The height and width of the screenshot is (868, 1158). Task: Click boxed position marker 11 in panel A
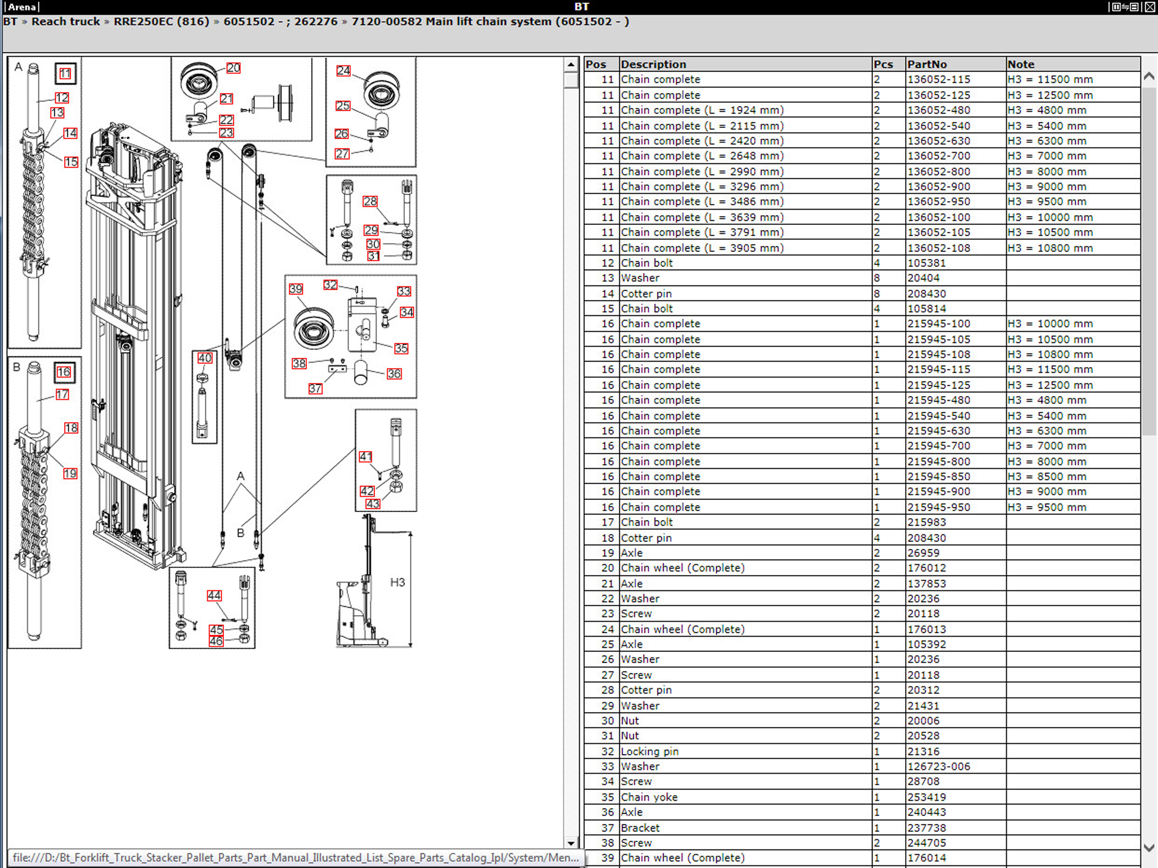tap(65, 74)
